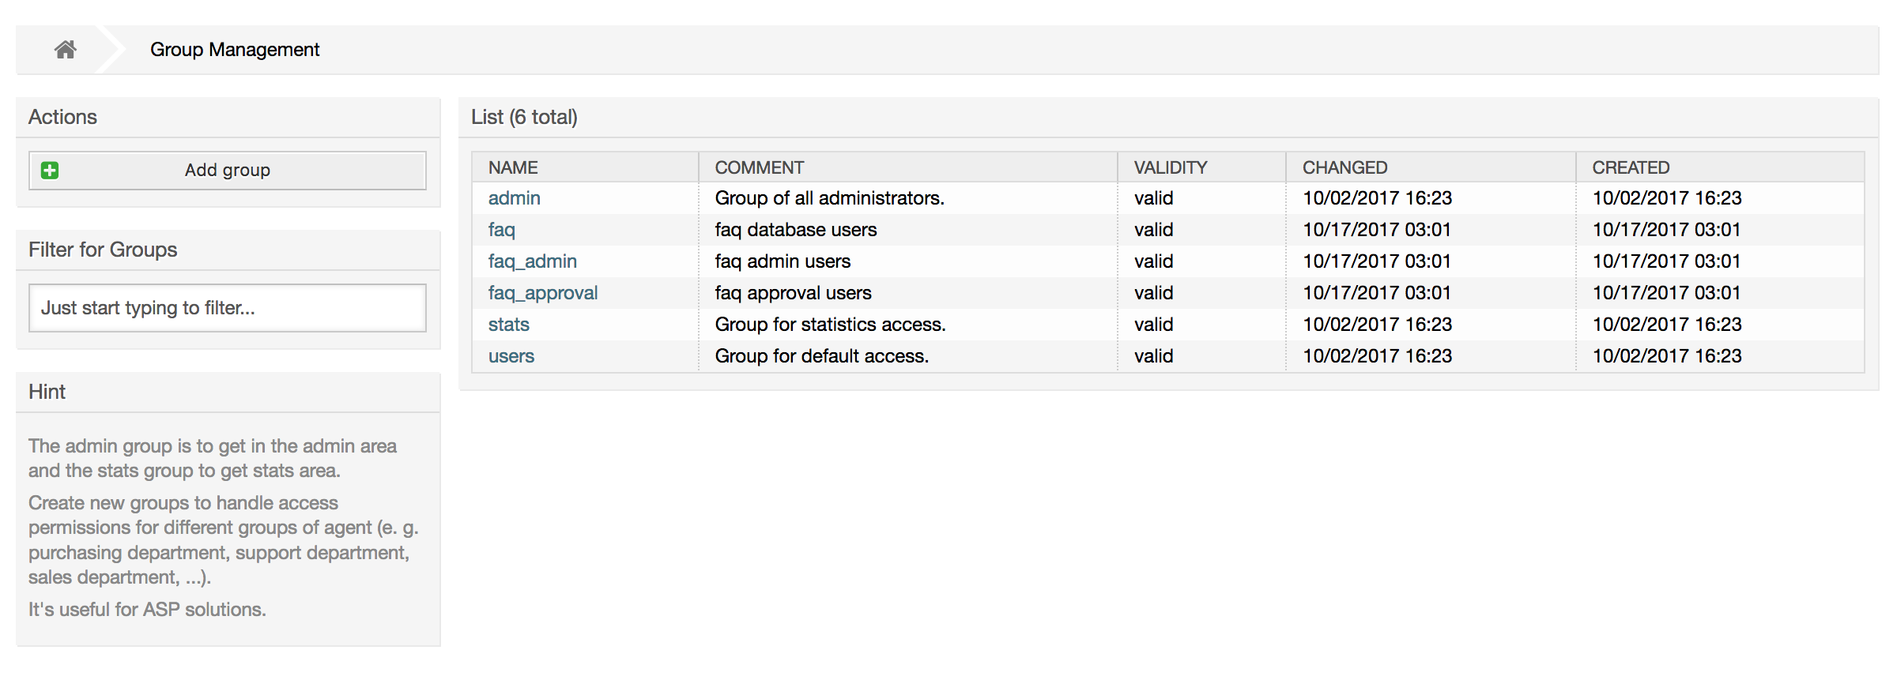Open the faq_admin group
The height and width of the screenshot is (680, 1897).
click(x=532, y=261)
